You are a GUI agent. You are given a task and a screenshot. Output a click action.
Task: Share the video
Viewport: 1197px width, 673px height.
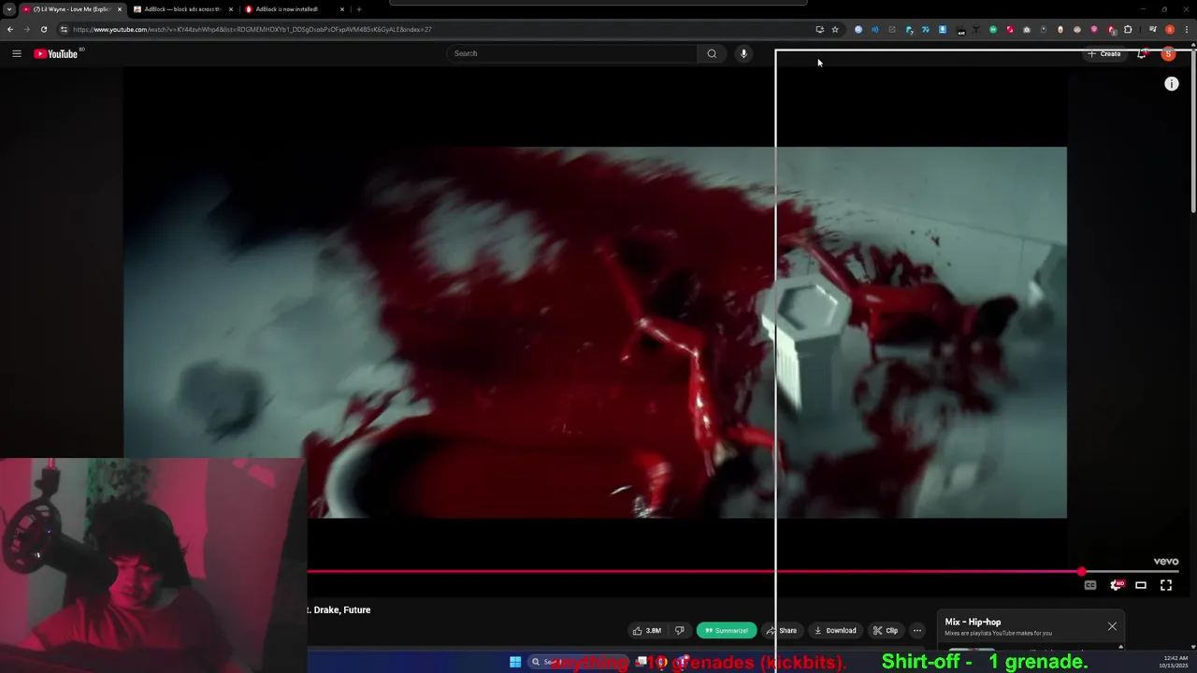coord(782,630)
